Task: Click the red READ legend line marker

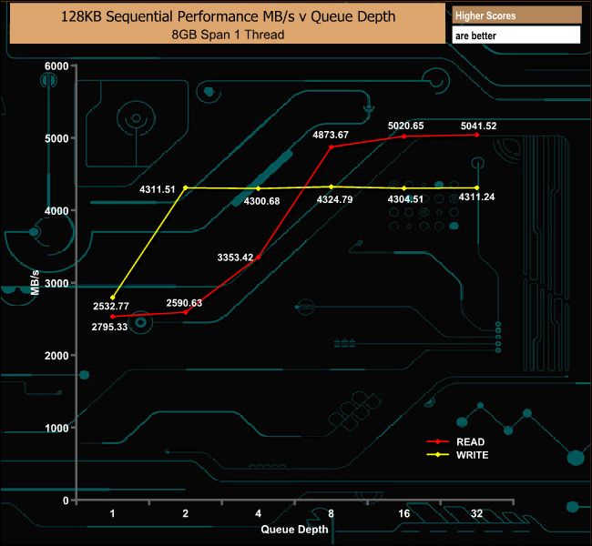Action: tap(438, 441)
